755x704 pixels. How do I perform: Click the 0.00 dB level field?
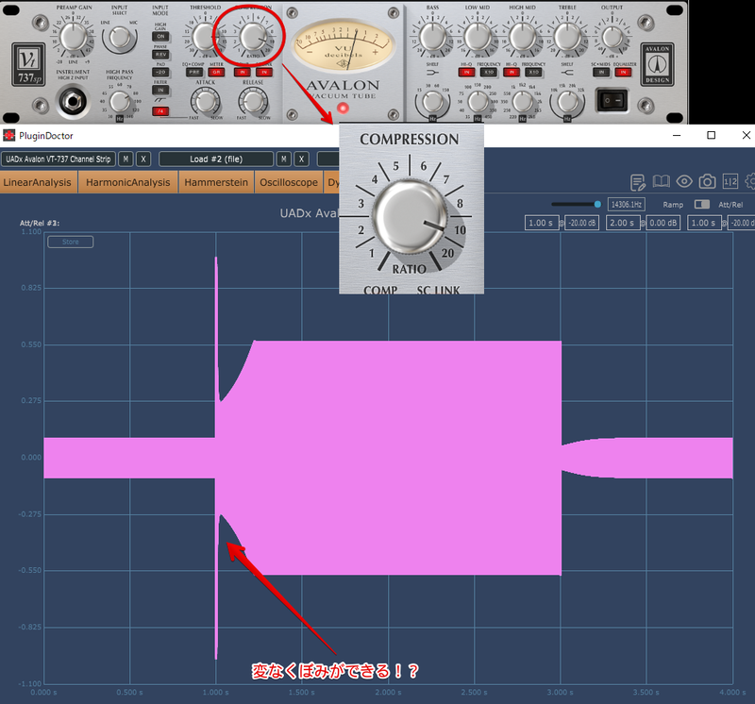point(663,223)
